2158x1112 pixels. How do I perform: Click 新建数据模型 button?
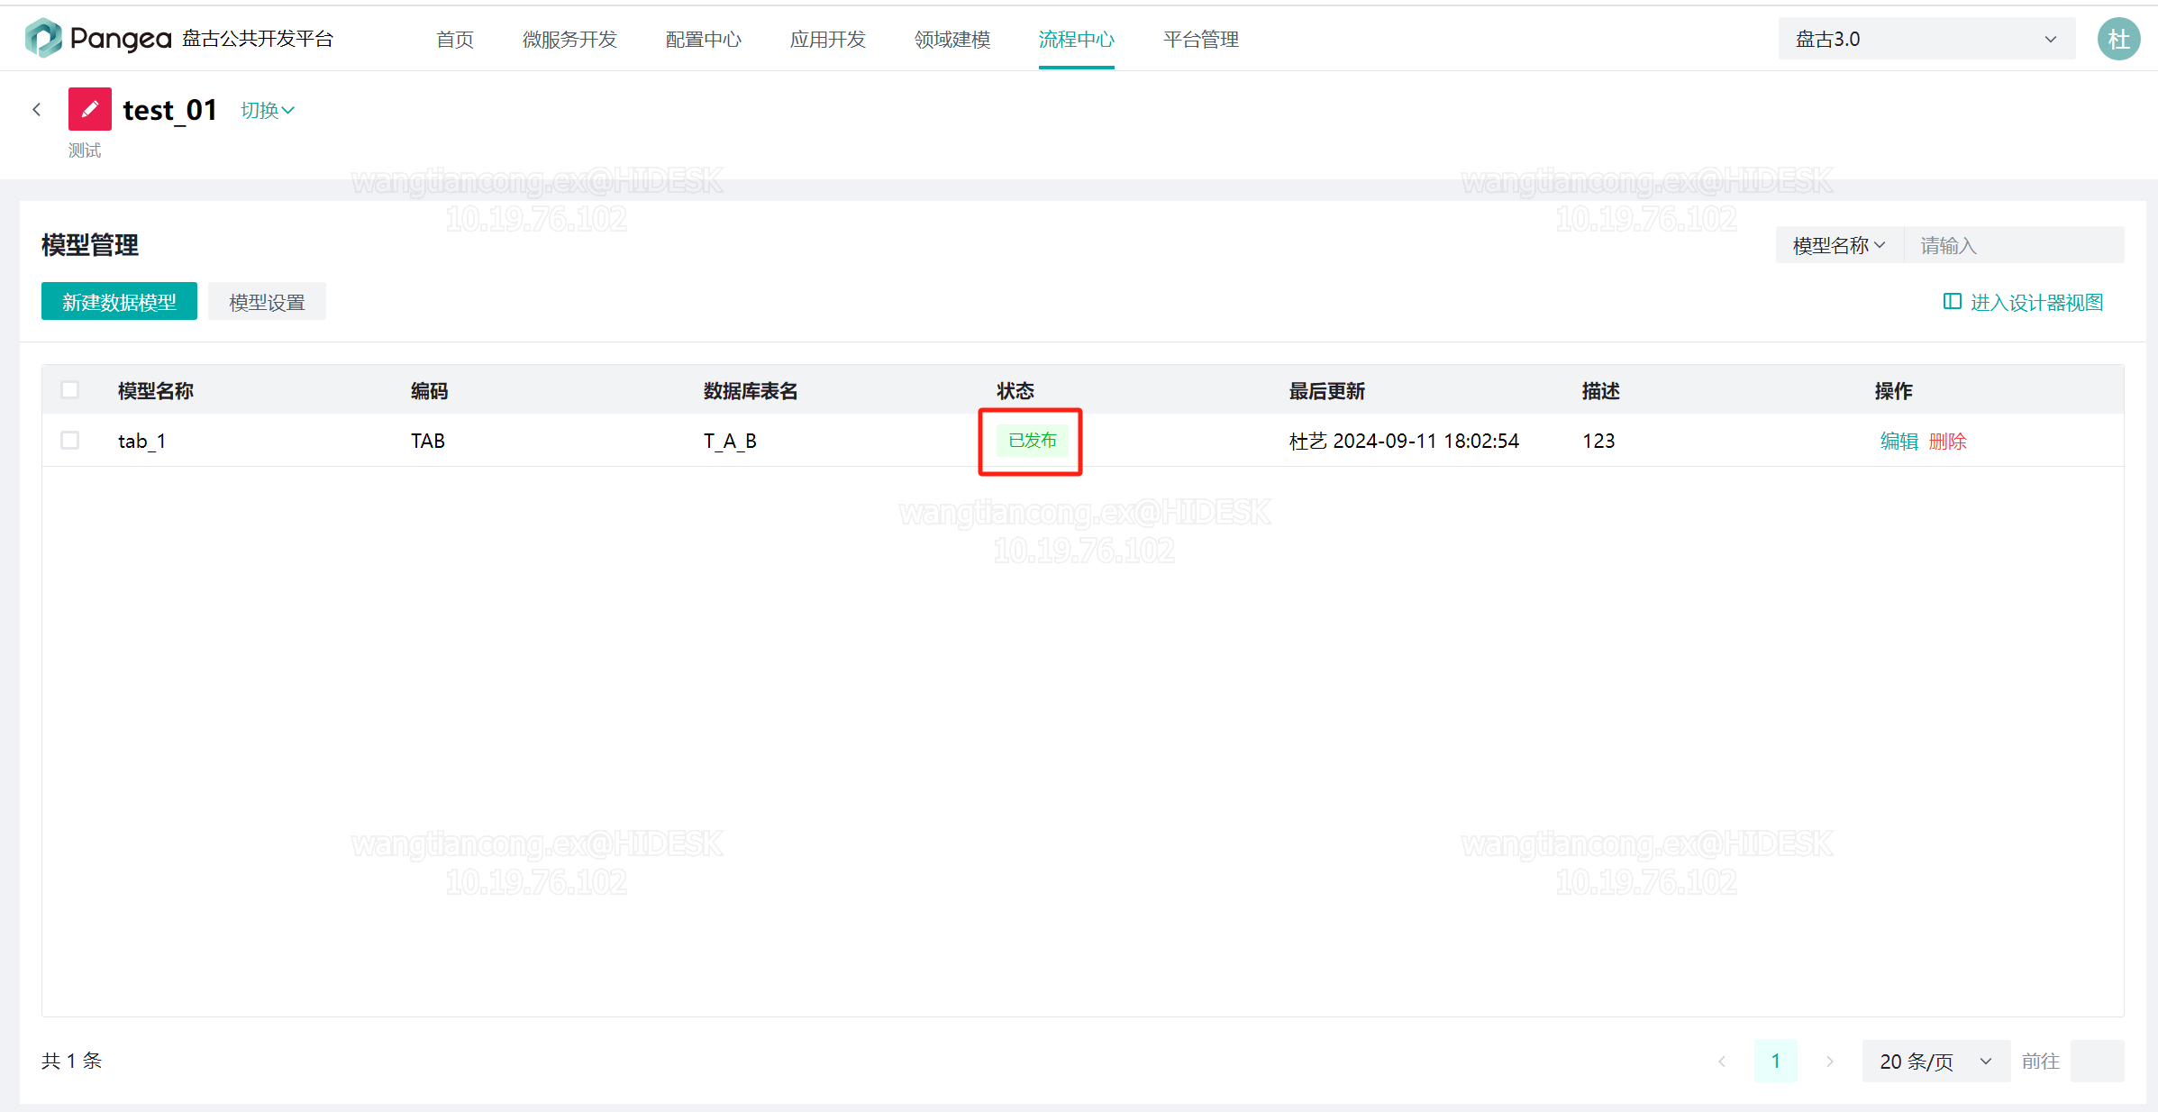tap(119, 301)
